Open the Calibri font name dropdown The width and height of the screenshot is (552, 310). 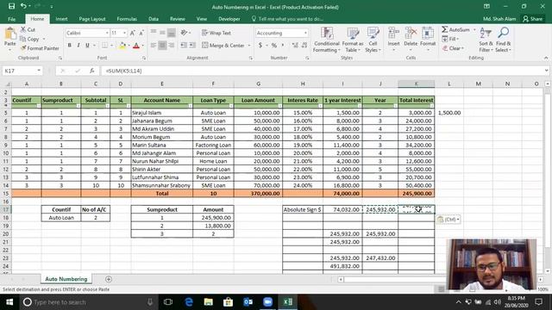point(107,33)
